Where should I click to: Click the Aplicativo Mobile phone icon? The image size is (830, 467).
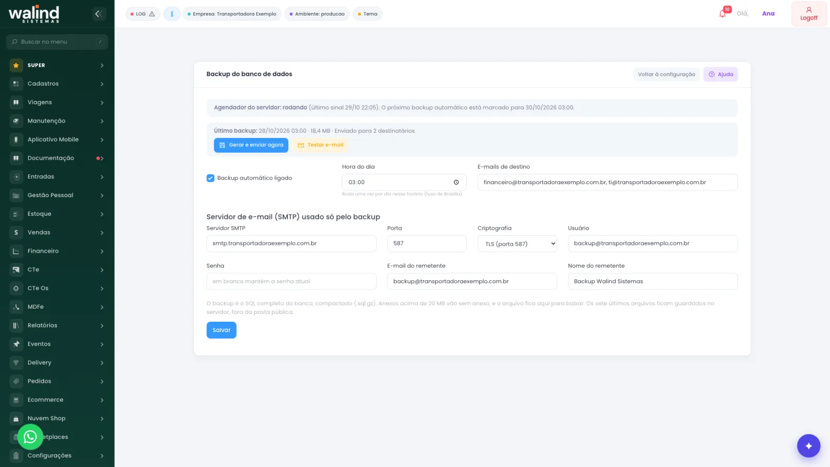click(x=16, y=140)
